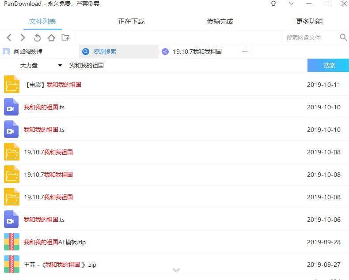
Task: Click the blue 搜索 button
Action: (328, 65)
